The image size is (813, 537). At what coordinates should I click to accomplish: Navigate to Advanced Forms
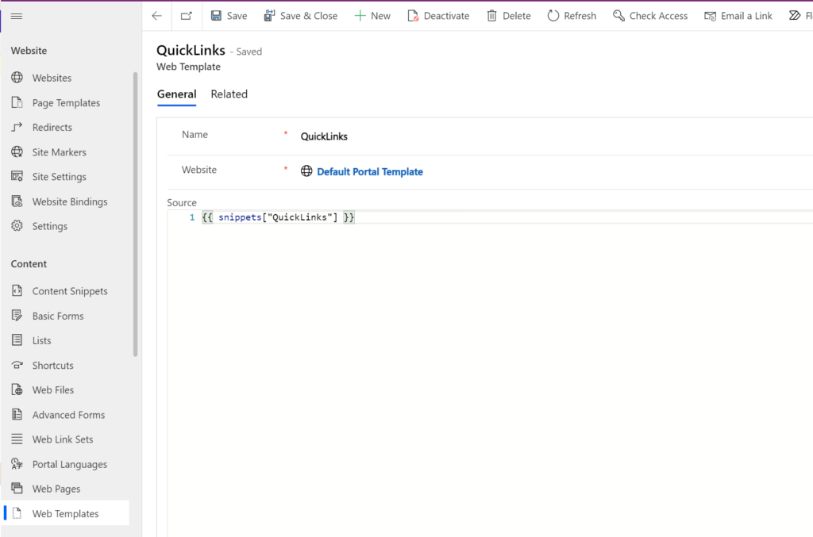(x=67, y=414)
